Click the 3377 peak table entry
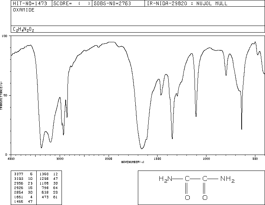The image size is (265, 205). coord(23,174)
